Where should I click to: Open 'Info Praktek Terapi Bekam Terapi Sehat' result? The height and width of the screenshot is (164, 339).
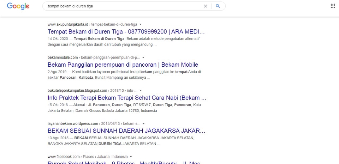(x=127, y=98)
